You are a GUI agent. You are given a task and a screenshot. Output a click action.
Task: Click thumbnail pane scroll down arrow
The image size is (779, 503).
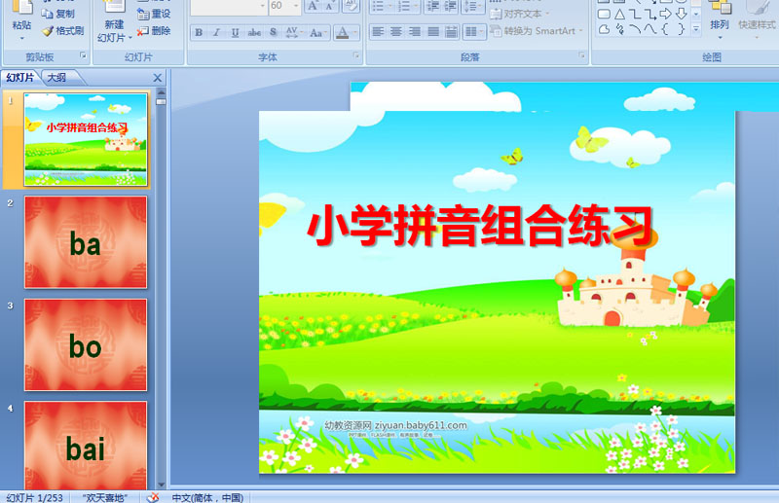[x=161, y=485]
